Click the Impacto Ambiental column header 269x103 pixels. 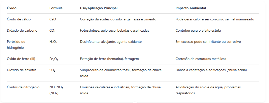190,8
